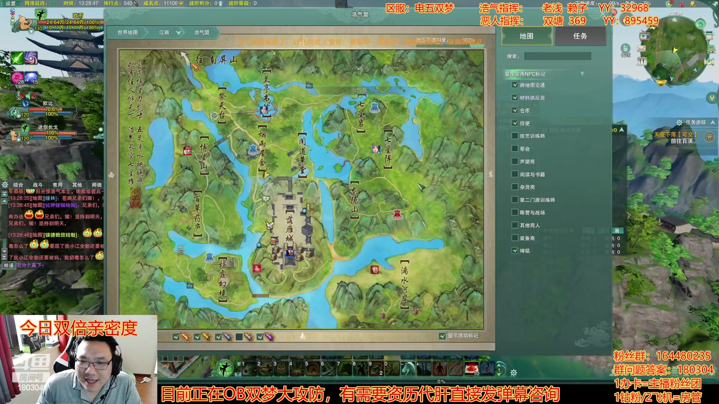
Task: Toggle the orange scroll marker checkbox
Action: pos(176,337)
